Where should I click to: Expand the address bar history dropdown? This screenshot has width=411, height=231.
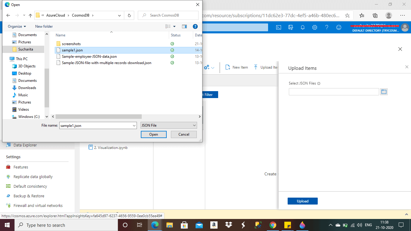(120, 15)
